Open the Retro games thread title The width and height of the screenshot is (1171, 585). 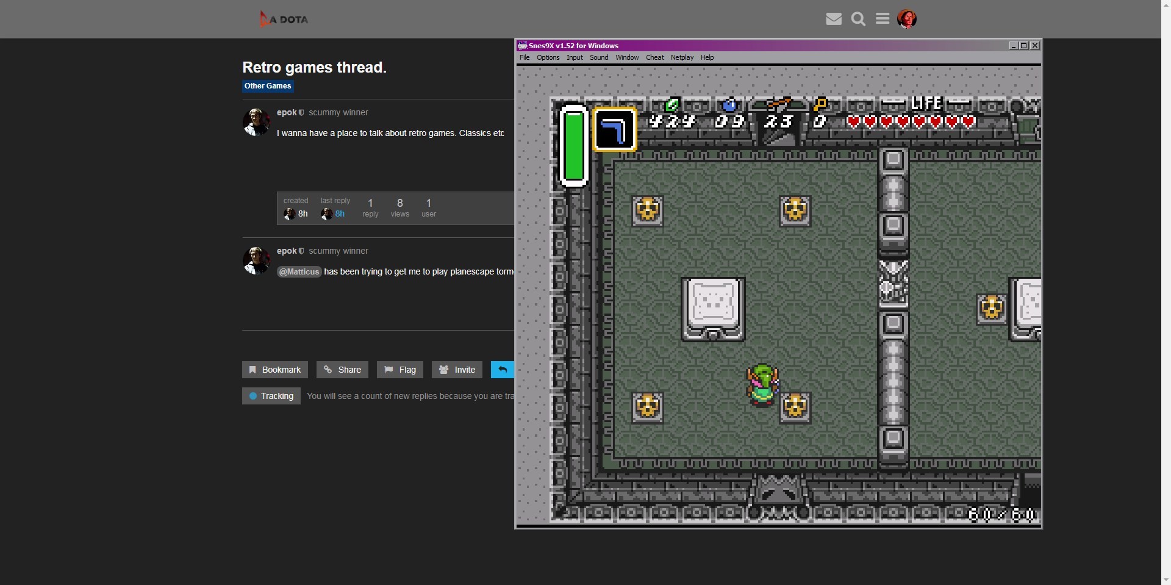coord(314,67)
